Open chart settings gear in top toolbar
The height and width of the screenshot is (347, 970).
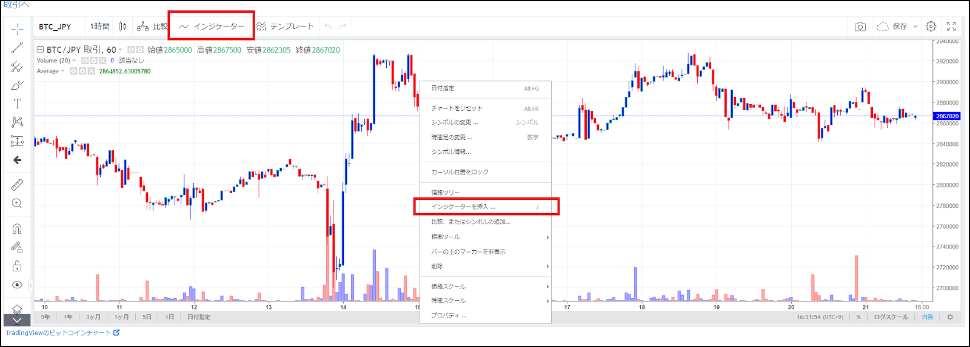[x=931, y=27]
